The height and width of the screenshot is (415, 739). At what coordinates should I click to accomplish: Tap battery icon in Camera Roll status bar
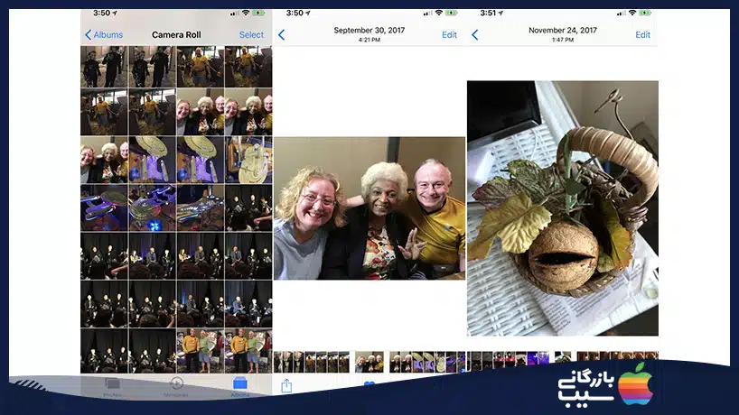[263, 14]
